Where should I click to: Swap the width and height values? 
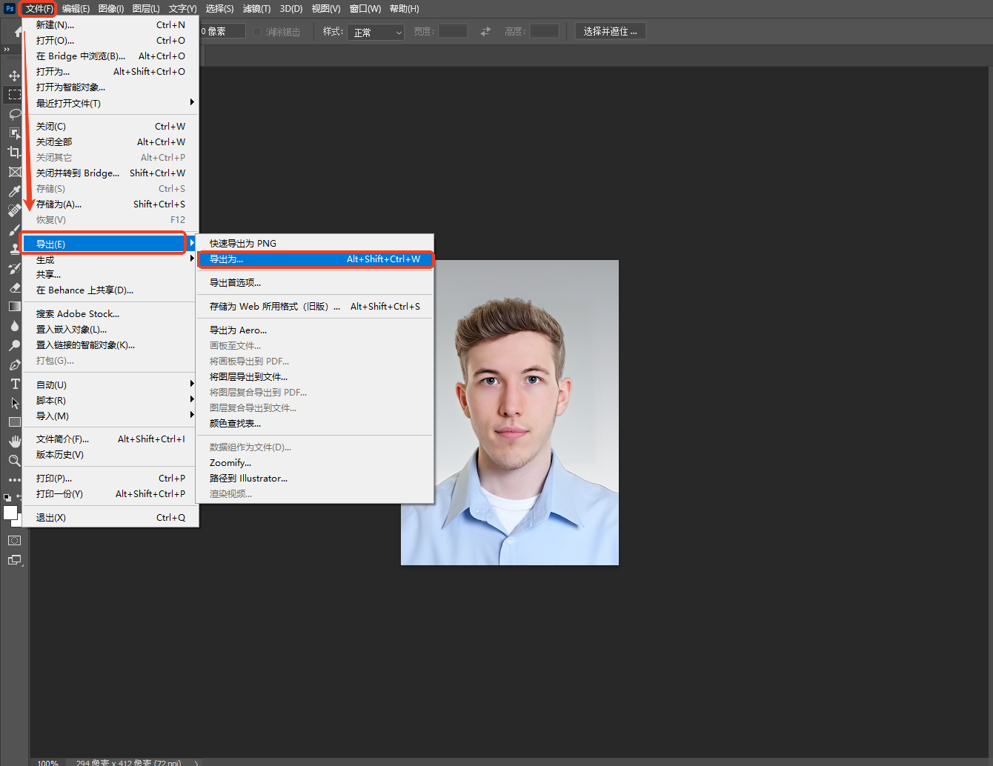click(485, 31)
